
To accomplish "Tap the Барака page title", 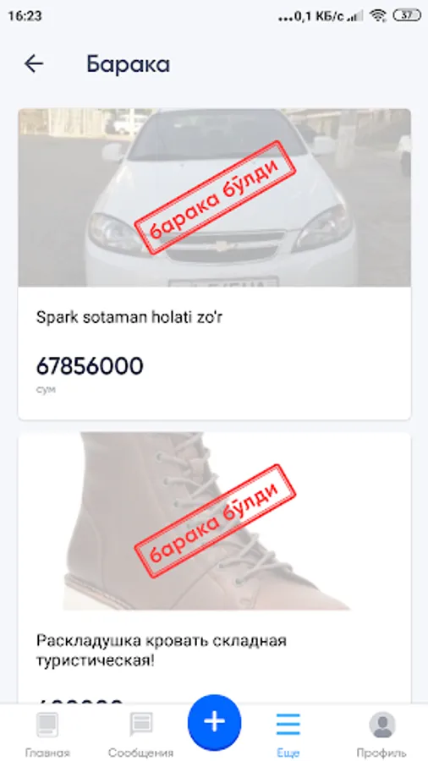I will click(128, 64).
